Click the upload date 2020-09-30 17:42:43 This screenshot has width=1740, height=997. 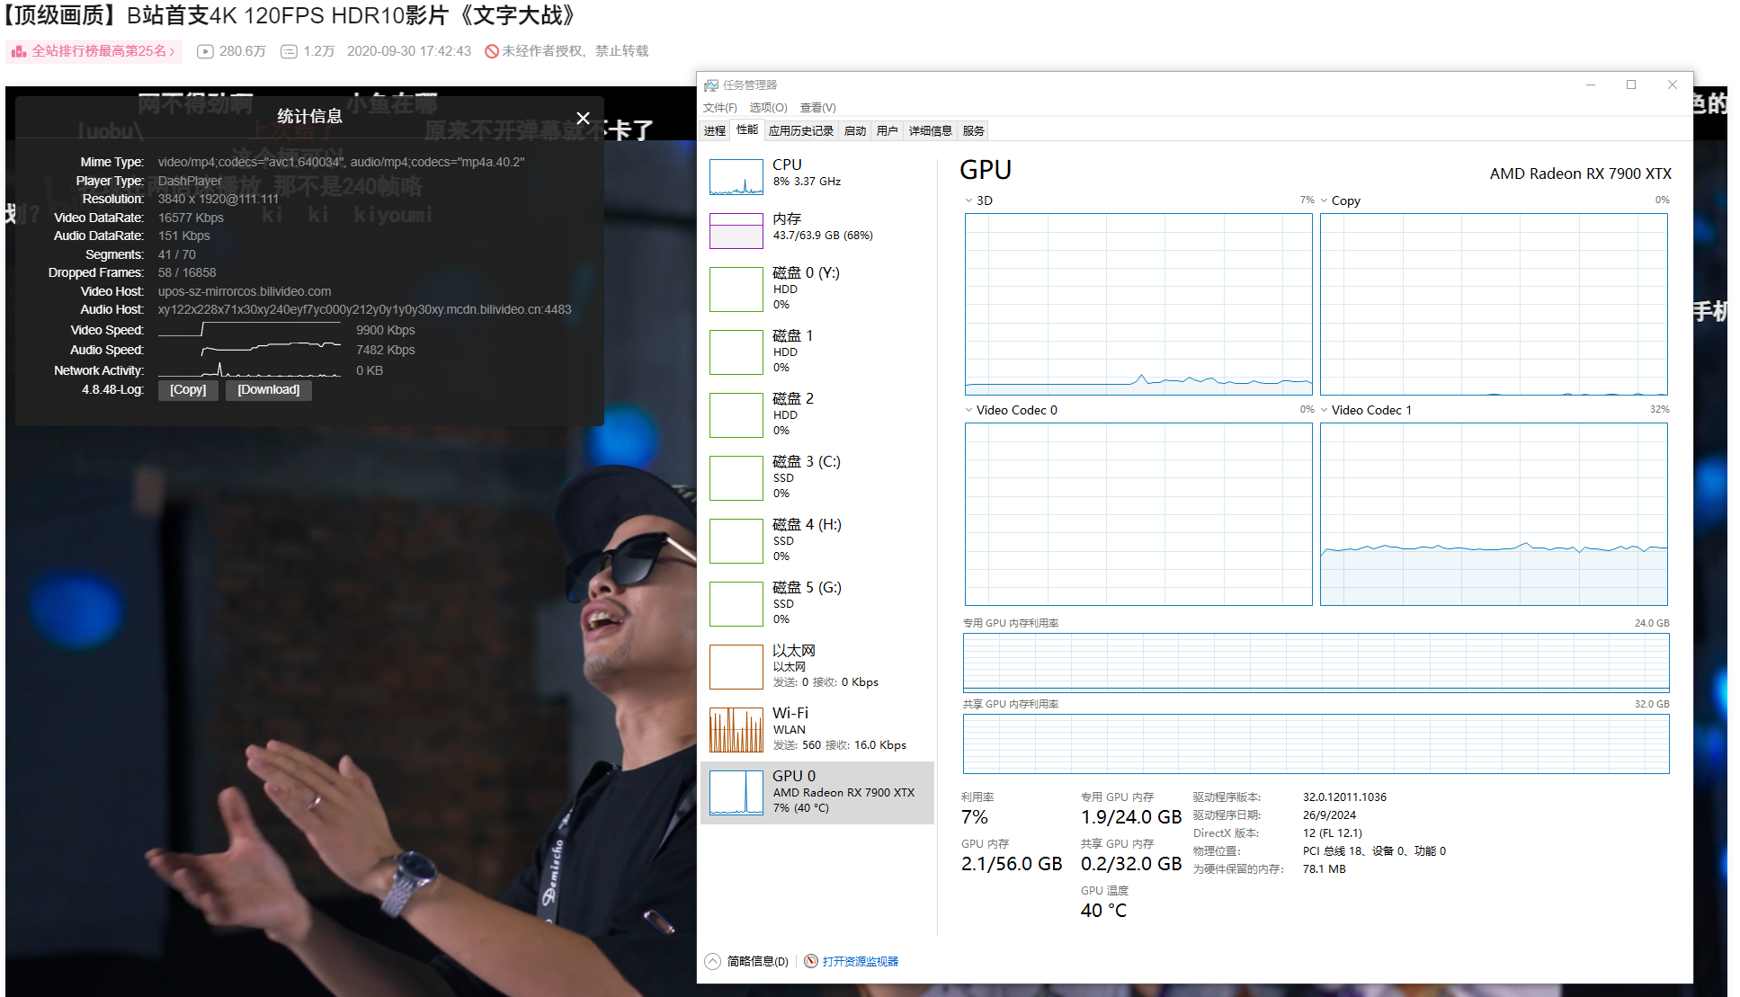pos(409,51)
